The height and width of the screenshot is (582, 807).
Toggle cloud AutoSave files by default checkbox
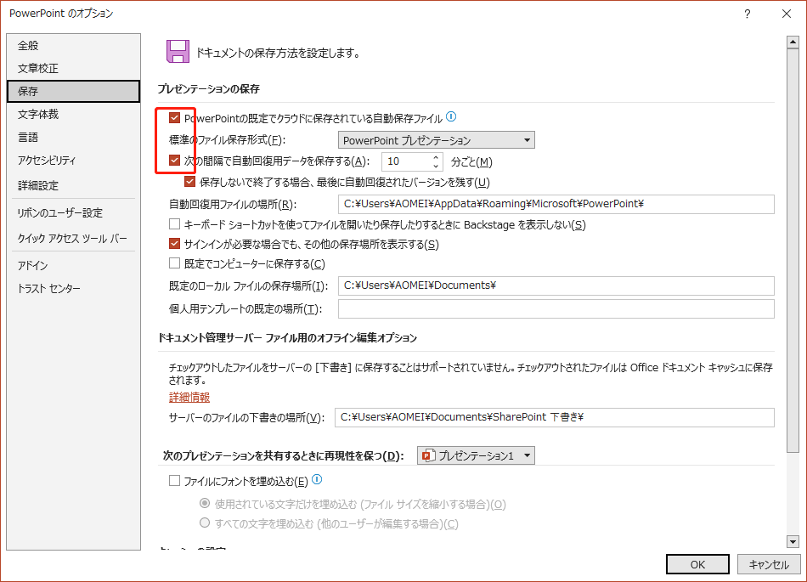(x=174, y=118)
